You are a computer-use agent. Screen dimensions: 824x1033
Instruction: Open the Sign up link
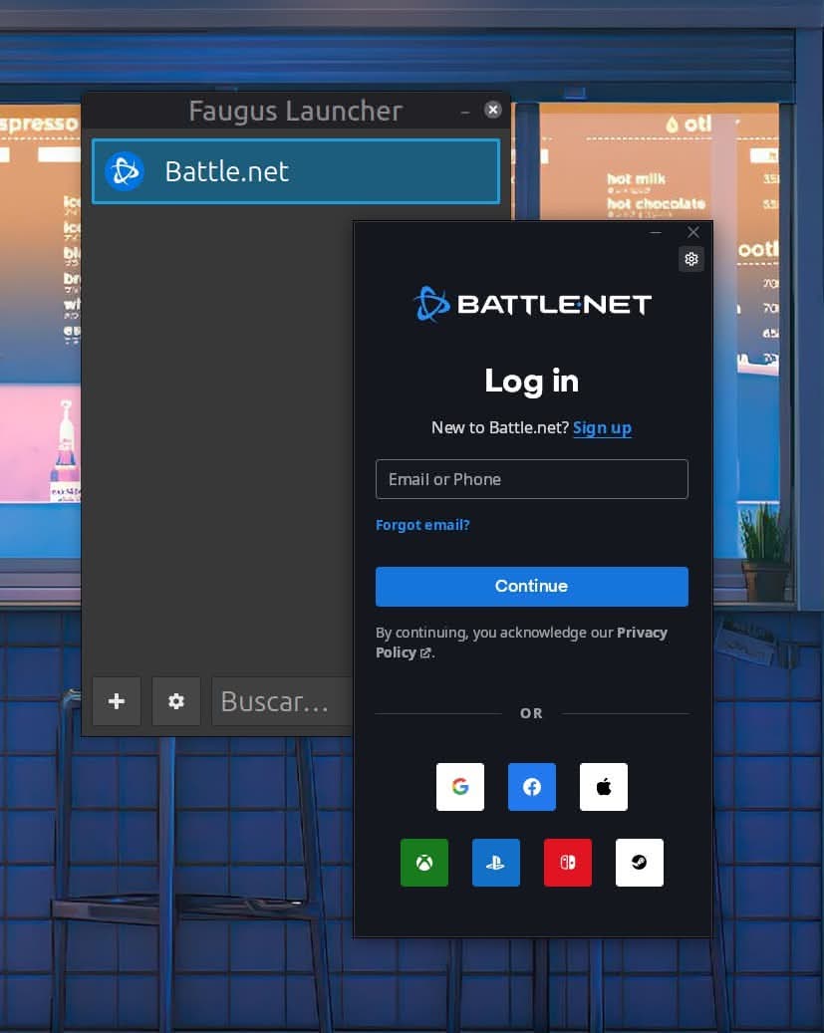pos(602,427)
